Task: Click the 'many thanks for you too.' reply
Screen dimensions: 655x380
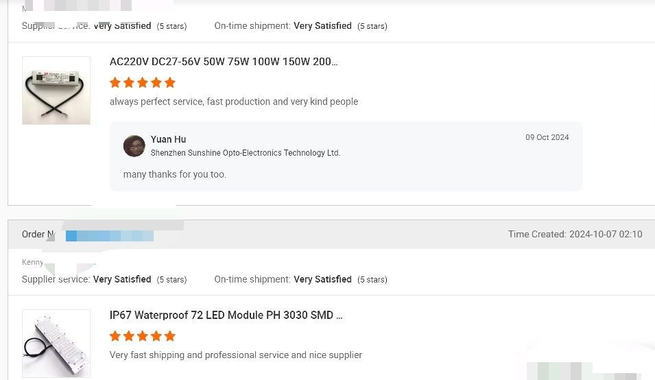Action: pos(175,174)
